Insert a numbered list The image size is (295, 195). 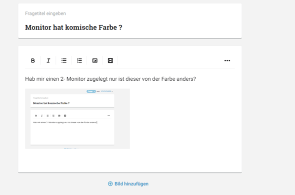79,60
